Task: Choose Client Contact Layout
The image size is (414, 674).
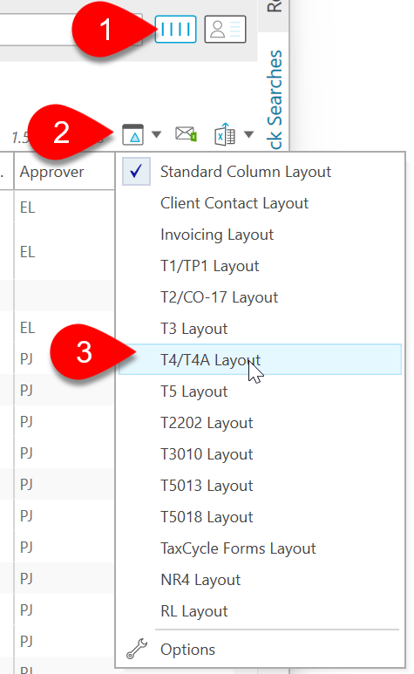Action: click(261, 203)
